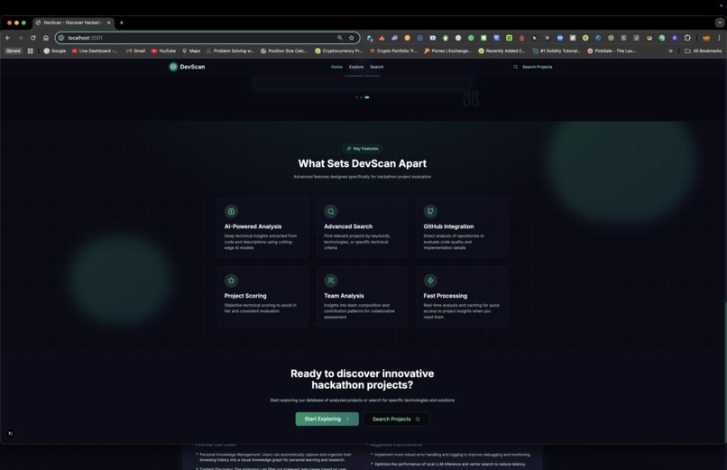Viewport: 727px width, 470px height.
Task: Click the Team Analysis people icon
Action: tap(331, 281)
